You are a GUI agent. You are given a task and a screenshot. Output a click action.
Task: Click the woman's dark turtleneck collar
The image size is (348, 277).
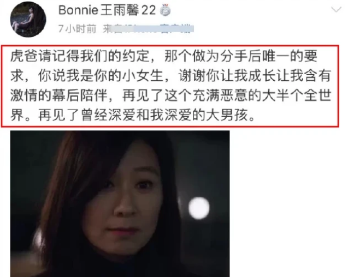click(125, 263)
